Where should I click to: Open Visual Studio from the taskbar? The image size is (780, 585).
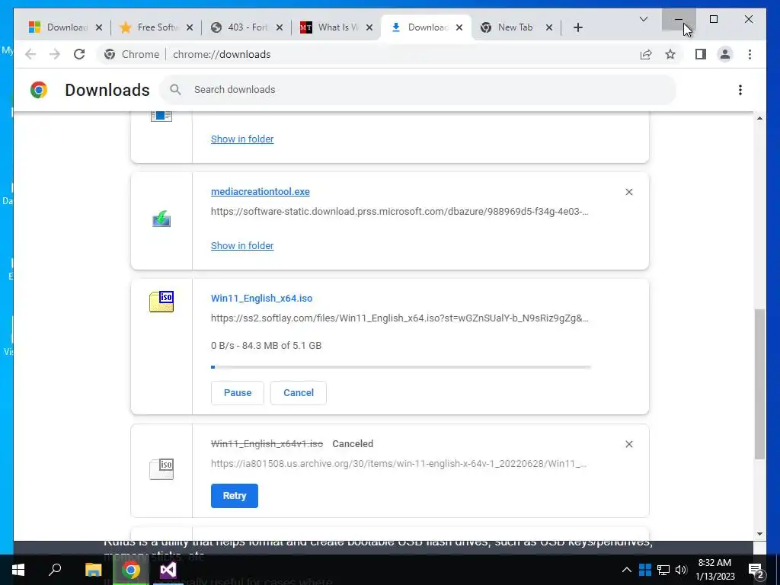coord(168,570)
